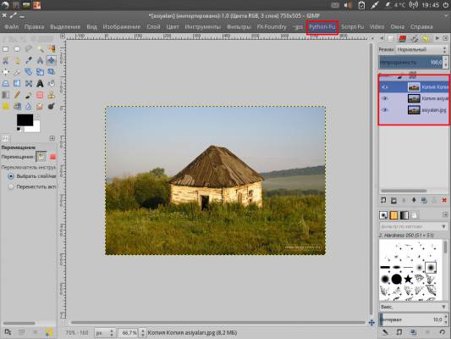Expand the 'Basic' brush tag dropdown
Screen dimensions: 451x339
(413, 307)
